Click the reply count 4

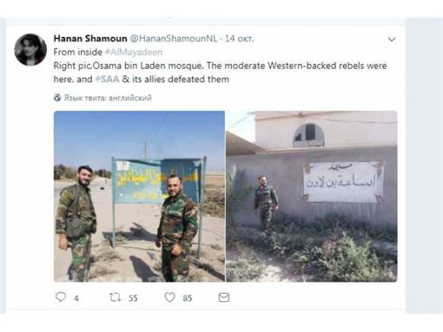point(76,298)
